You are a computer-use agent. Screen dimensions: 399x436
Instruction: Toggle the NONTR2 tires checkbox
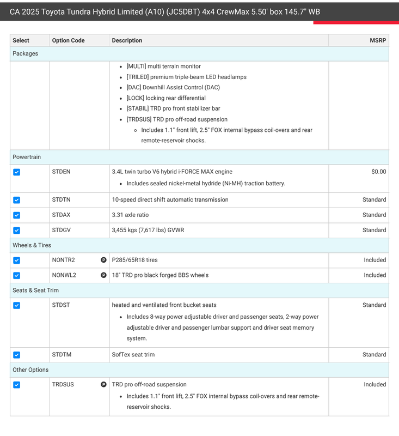[x=17, y=261]
